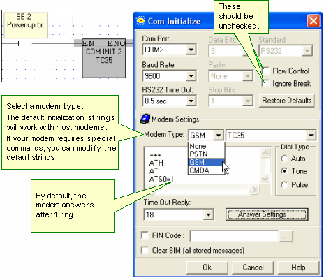The image size is (324, 278).
Task: Select the ATS0=1 initialization string
Action: (x=161, y=179)
